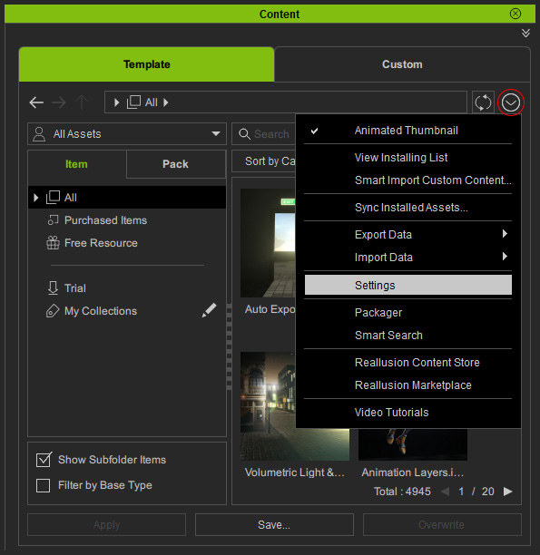
Task: Expand the Export Data submenu
Action: [x=407, y=234]
